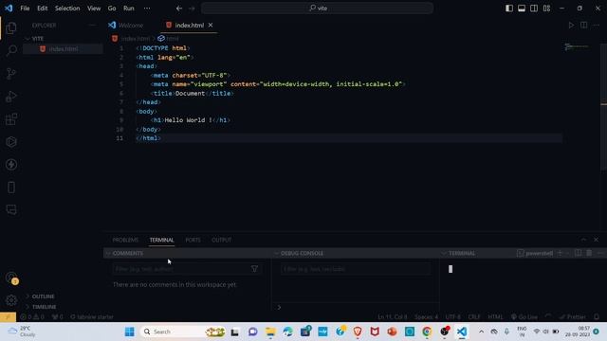
Task: Close the index.html tab
Action: [x=211, y=26]
